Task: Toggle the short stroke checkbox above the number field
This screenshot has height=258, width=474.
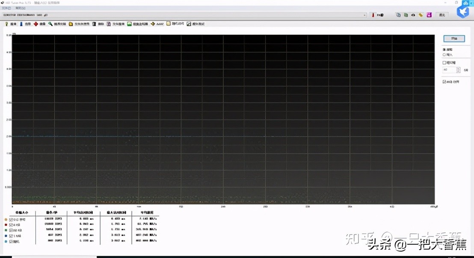Action: 444,63
